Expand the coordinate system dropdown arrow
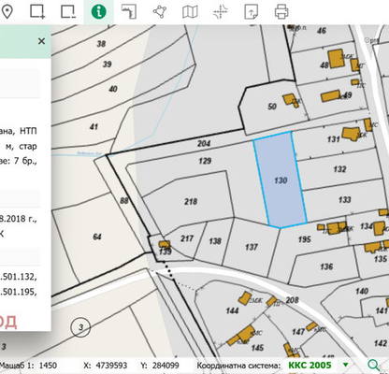This screenshot has height=374, width=389. (x=345, y=365)
